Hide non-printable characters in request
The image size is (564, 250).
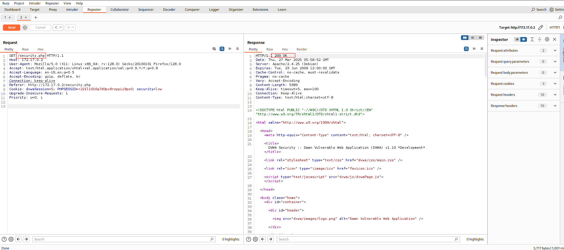tap(214, 49)
